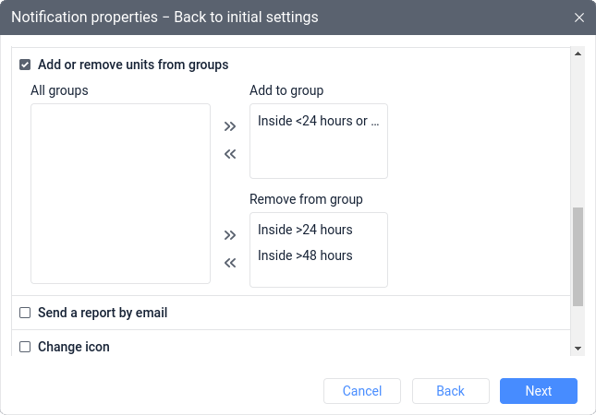Click the Send a report by email label
596x415 pixels.
(x=103, y=314)
